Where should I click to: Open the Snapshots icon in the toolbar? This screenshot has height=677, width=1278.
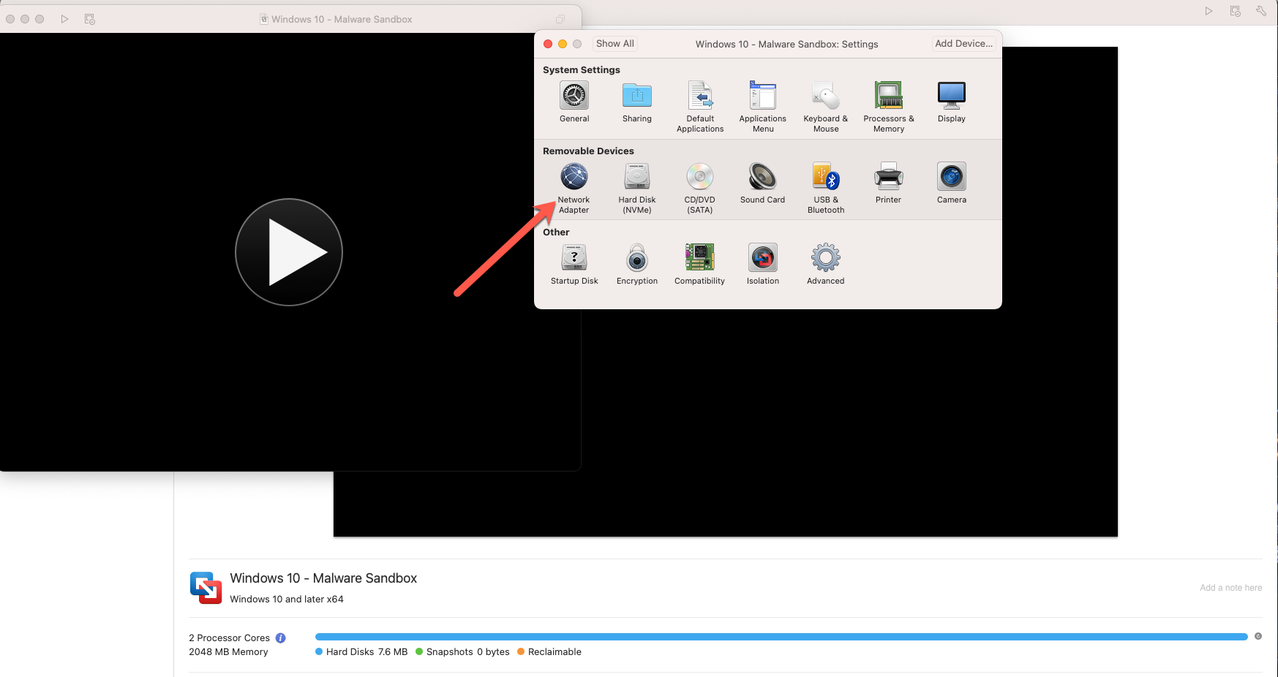point(1235,11)
